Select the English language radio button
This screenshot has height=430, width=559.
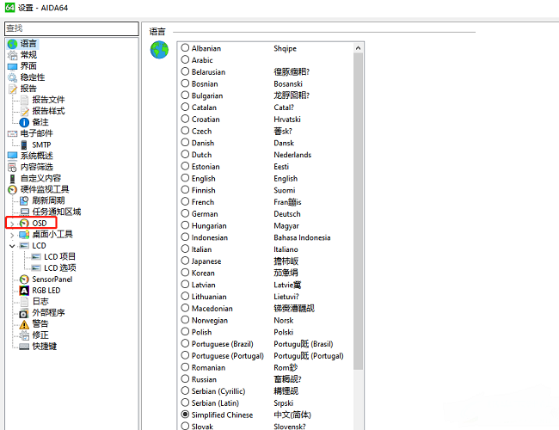click(x=185, y=178)
